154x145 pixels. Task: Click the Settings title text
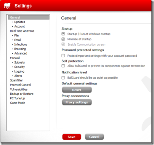click(23, 6)
